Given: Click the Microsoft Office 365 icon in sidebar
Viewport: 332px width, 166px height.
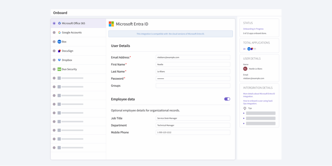Looking at the screenshot, I should [x=59, y=23].
